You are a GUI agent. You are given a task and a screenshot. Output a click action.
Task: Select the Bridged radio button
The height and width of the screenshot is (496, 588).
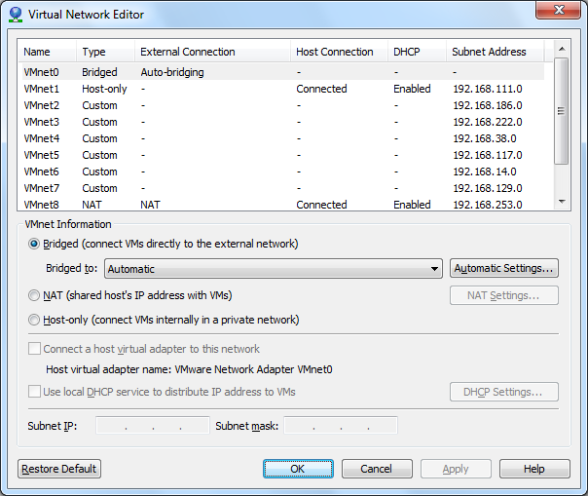coord(34,244)
